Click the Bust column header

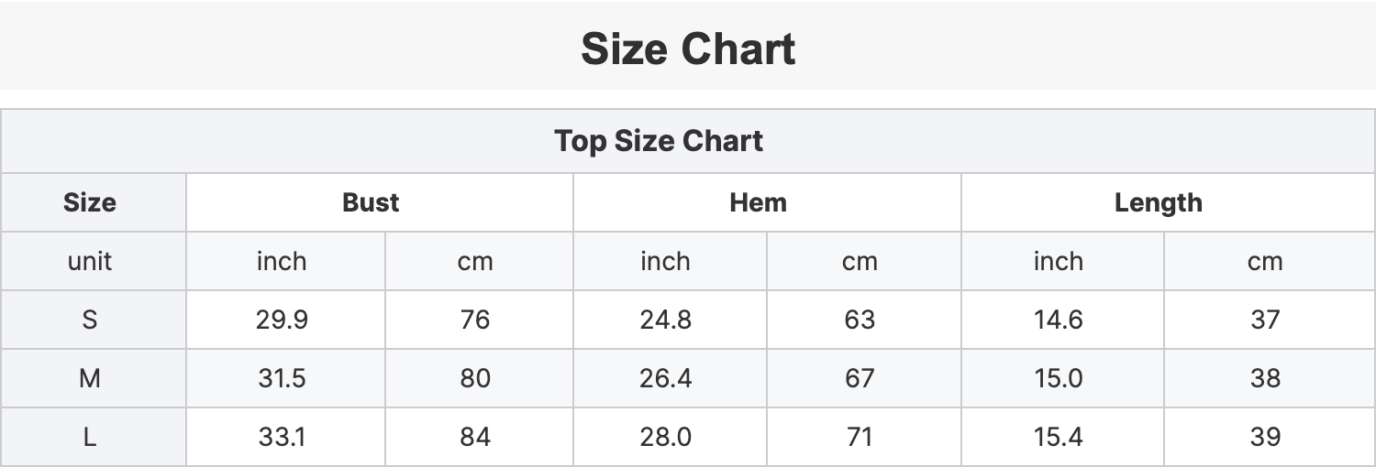click(371, 202)
